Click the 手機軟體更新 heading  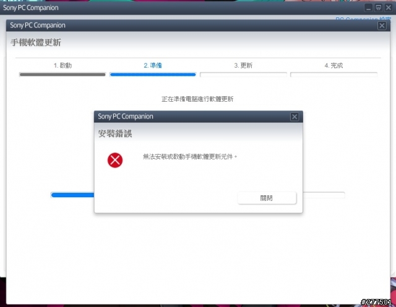click(36, 42)
